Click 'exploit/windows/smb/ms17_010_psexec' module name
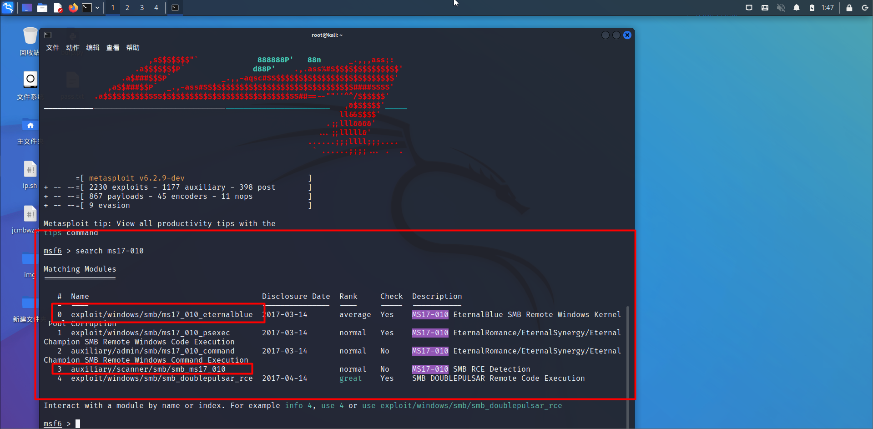The width and height of the screenshot is (873, 429). (x=151, y=333)
